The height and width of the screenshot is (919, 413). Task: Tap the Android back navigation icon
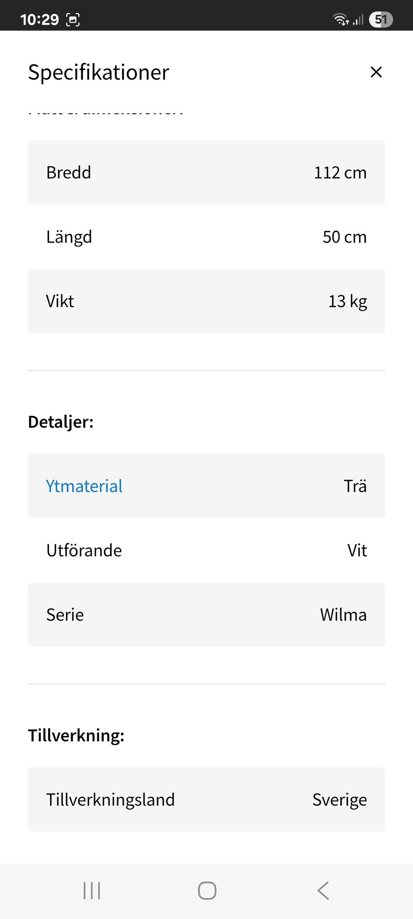[x=323, y=891]
